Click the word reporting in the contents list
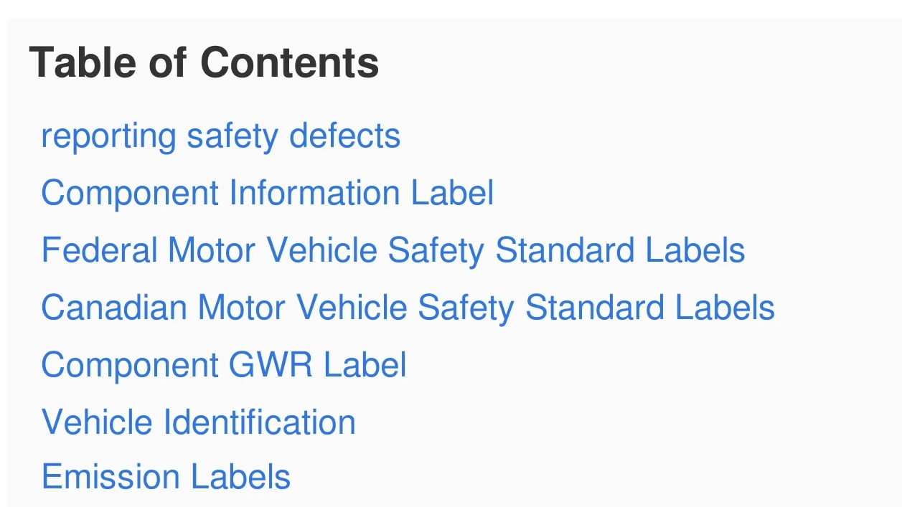 pyautogui.click(x=108, y=137)
